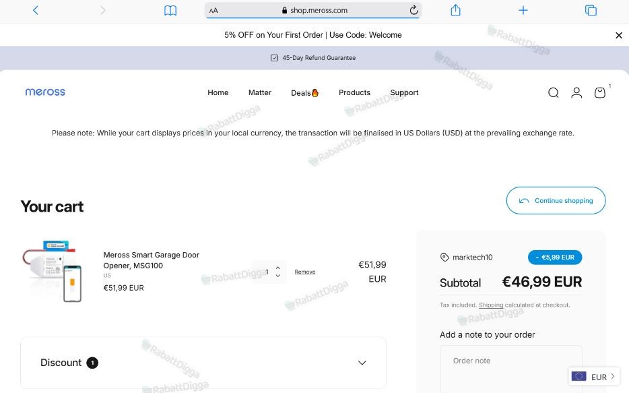Open the Support menu item
629x393 pixels.
pyautogui.click(x=404, y=93)
